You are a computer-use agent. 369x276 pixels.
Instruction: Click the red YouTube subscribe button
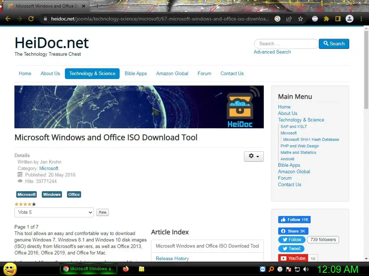click(293, 258)
